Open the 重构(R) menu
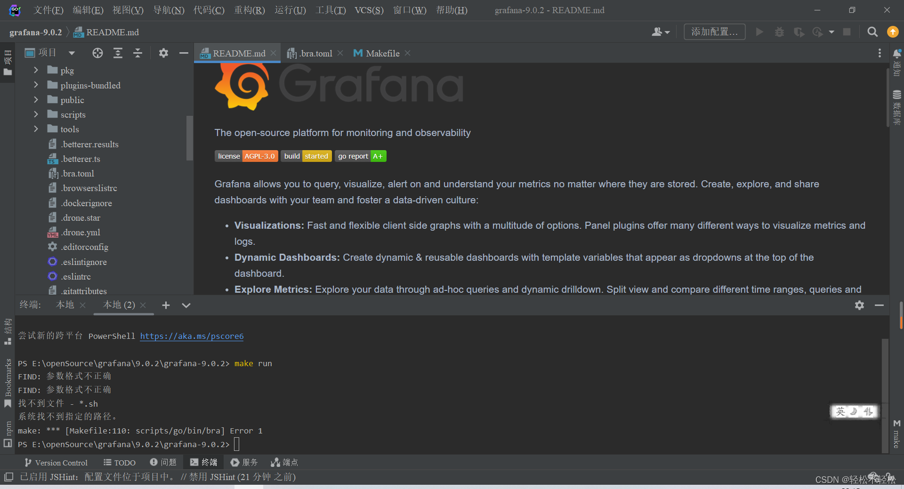 pos(250,10)
